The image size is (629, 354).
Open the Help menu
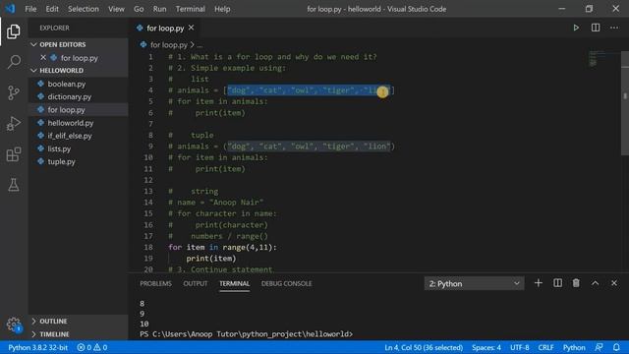click(x=222, y=9)
